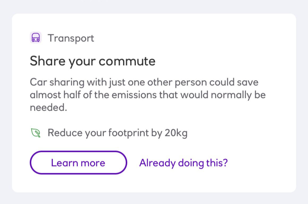Click the words 'almost half' in description
The image size is (308, 204).
tap(55, 95)
